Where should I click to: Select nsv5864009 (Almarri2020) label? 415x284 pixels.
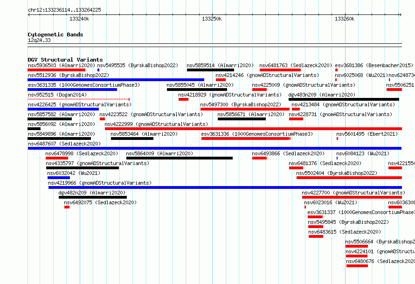pos(159,153)
